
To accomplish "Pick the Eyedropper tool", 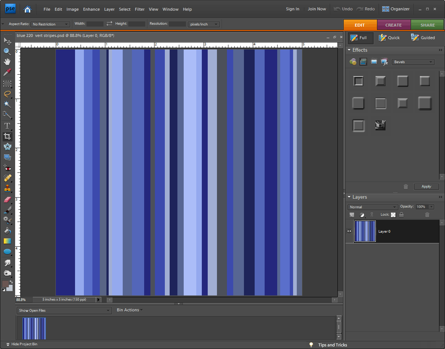I will coord(7,72).
